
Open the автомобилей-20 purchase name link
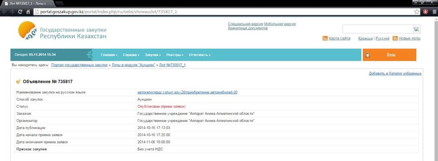point(187,92)
